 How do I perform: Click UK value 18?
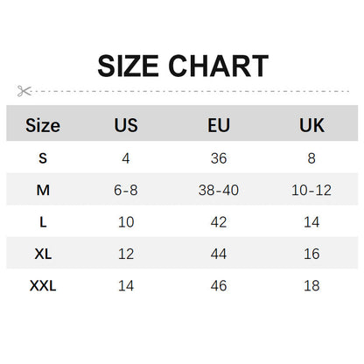[311, 285]
